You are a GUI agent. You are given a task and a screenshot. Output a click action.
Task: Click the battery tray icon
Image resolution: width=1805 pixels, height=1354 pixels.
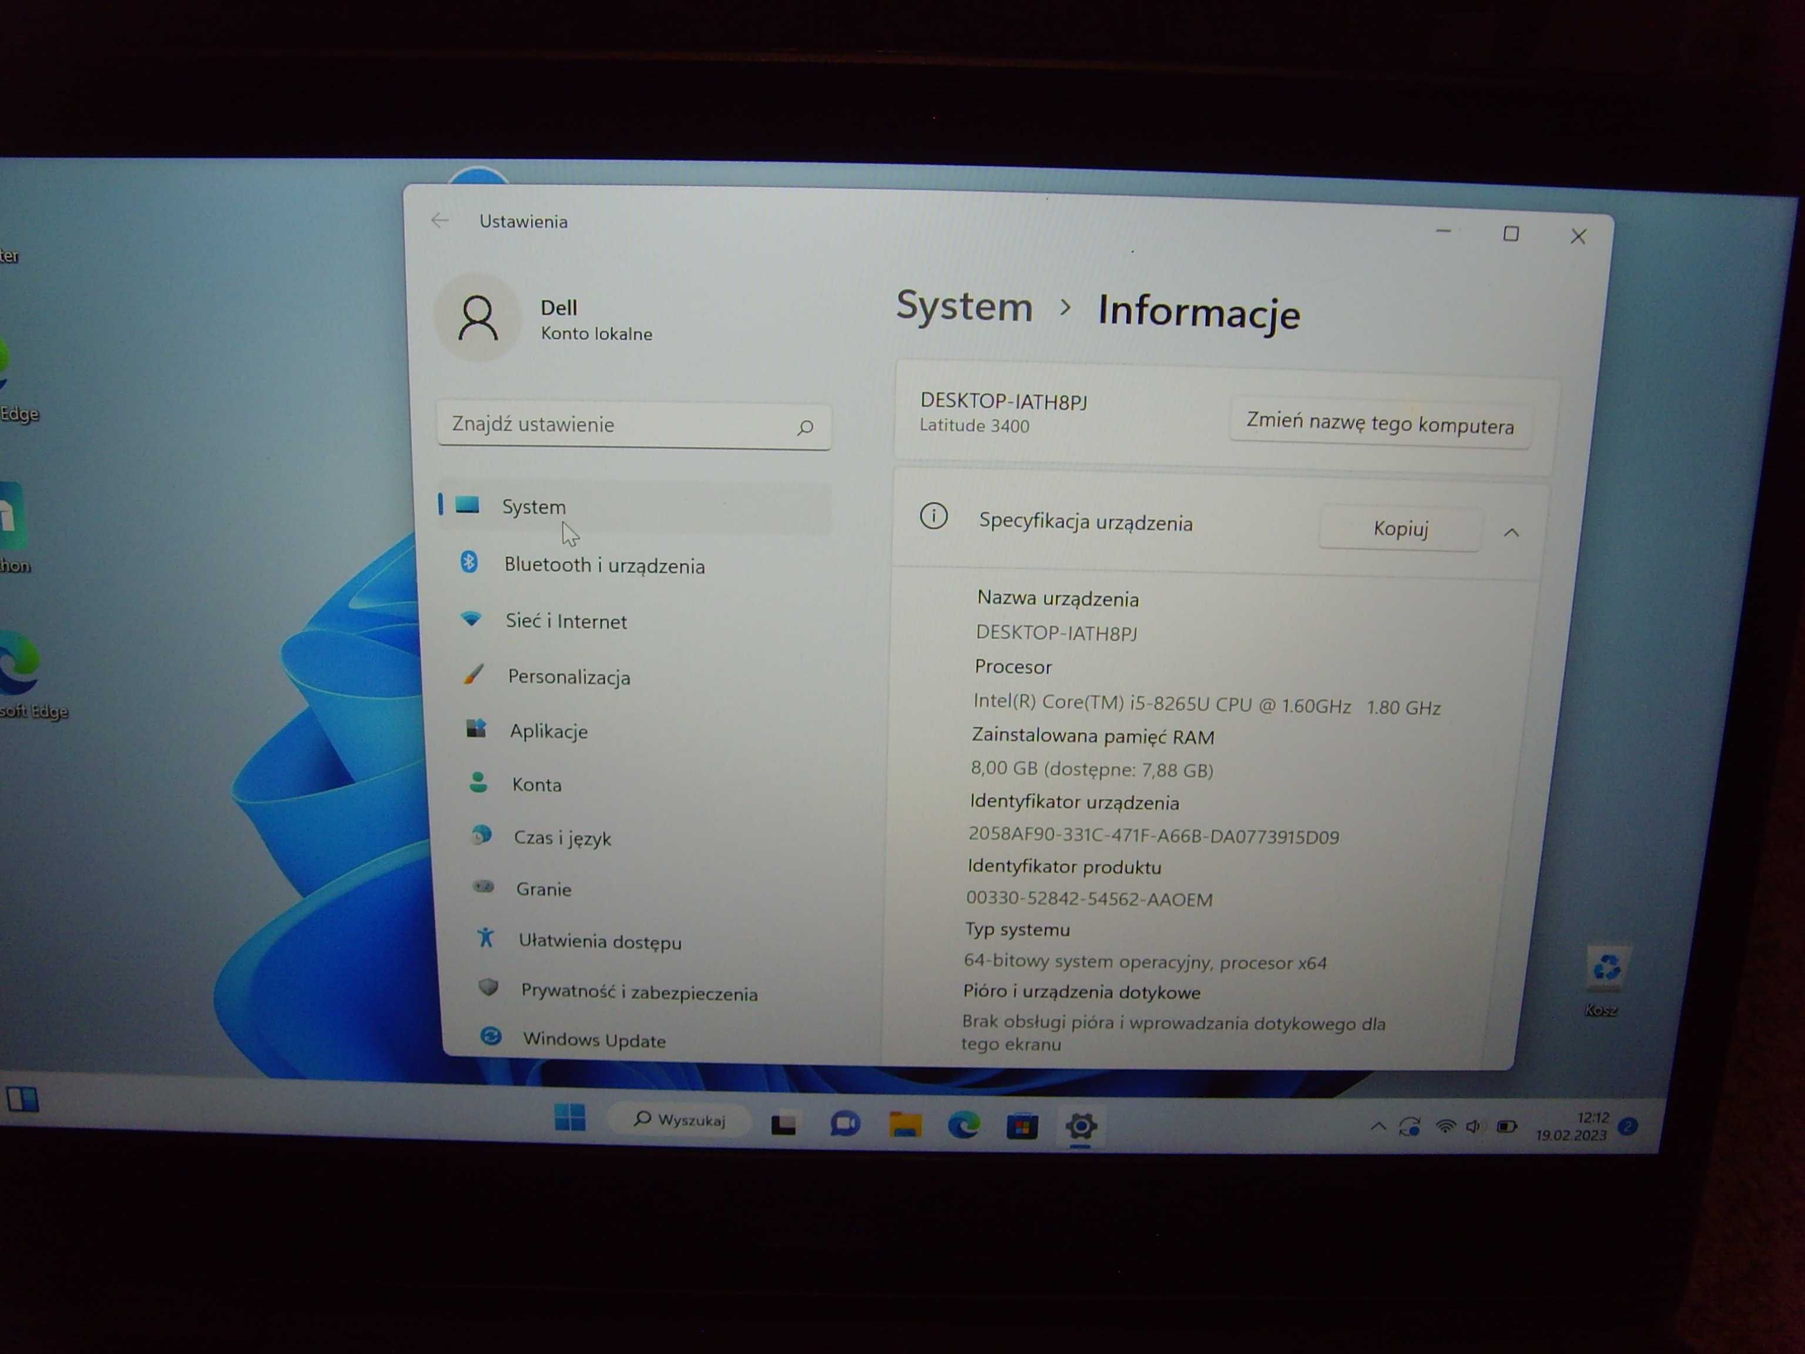coord(1507,1127)
